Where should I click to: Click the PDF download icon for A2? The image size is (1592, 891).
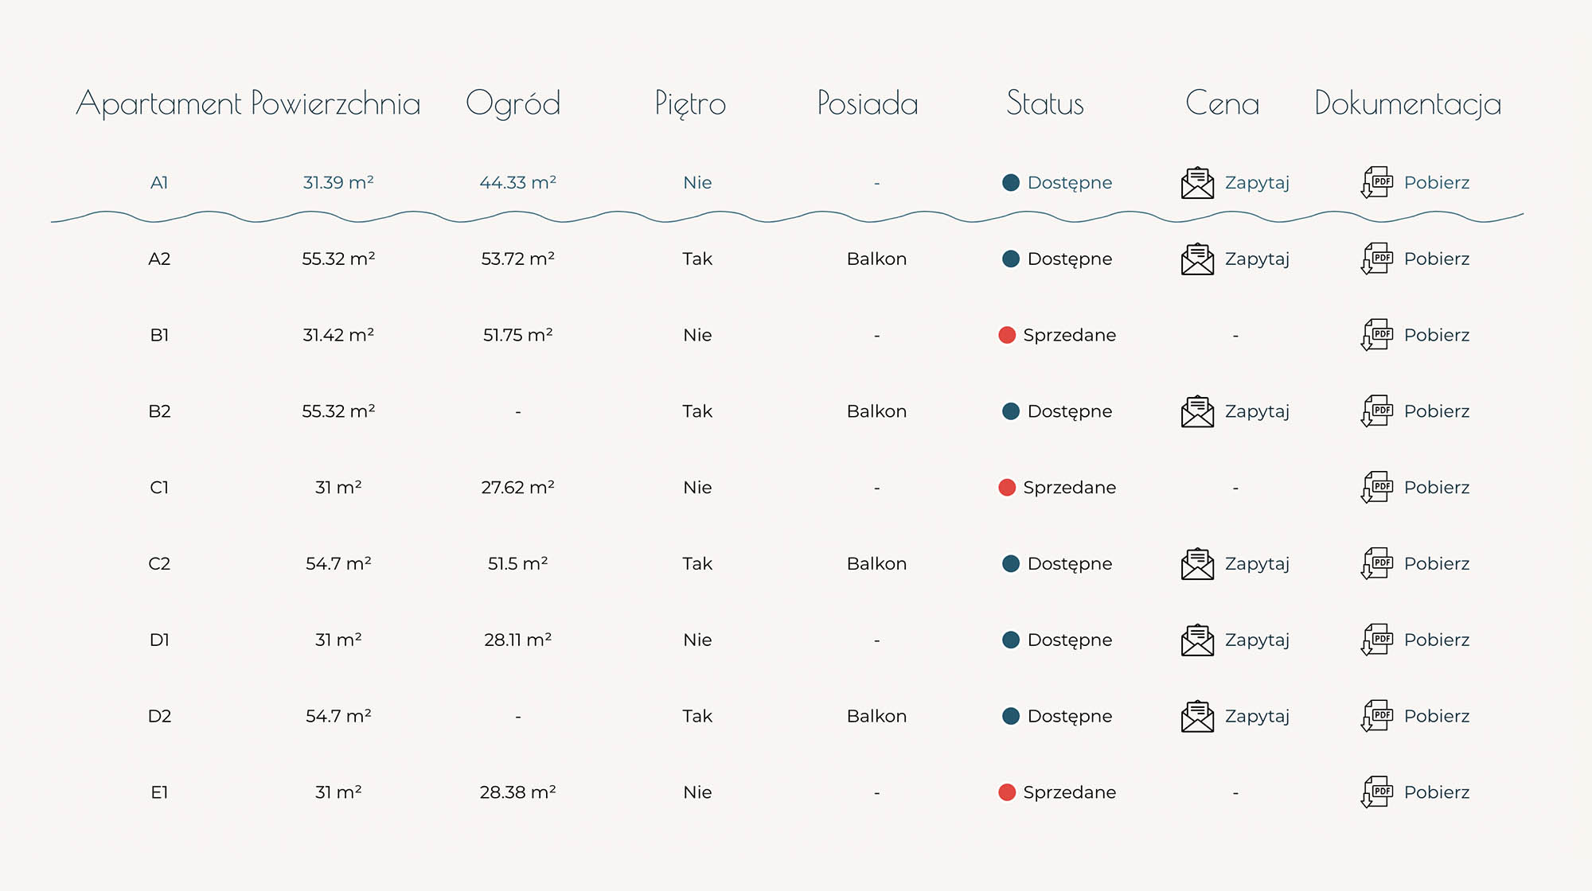point(1377,259)
